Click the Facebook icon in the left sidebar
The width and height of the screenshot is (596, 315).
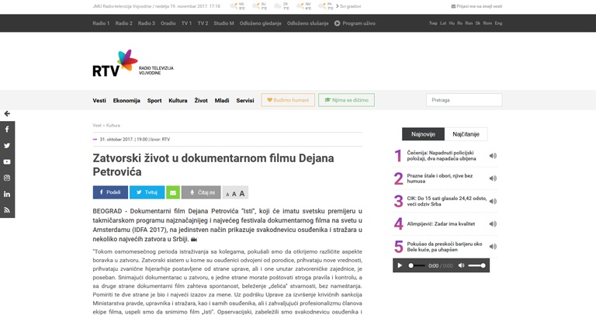(7, 130)
